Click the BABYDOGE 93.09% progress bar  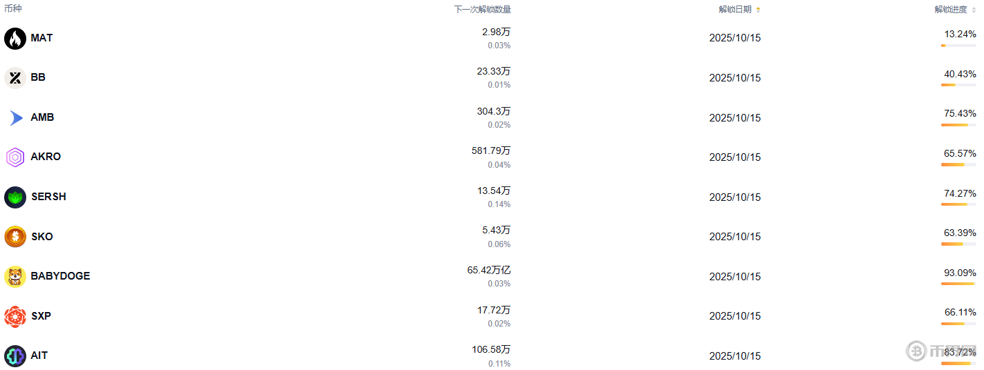click(958, 284)
